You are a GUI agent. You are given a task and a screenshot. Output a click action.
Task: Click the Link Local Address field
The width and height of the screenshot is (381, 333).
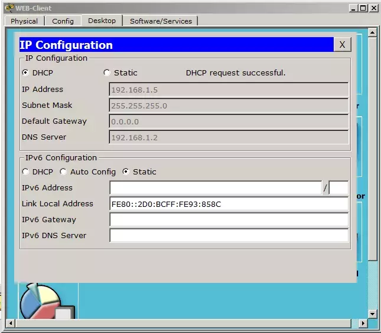pos(229,204)
